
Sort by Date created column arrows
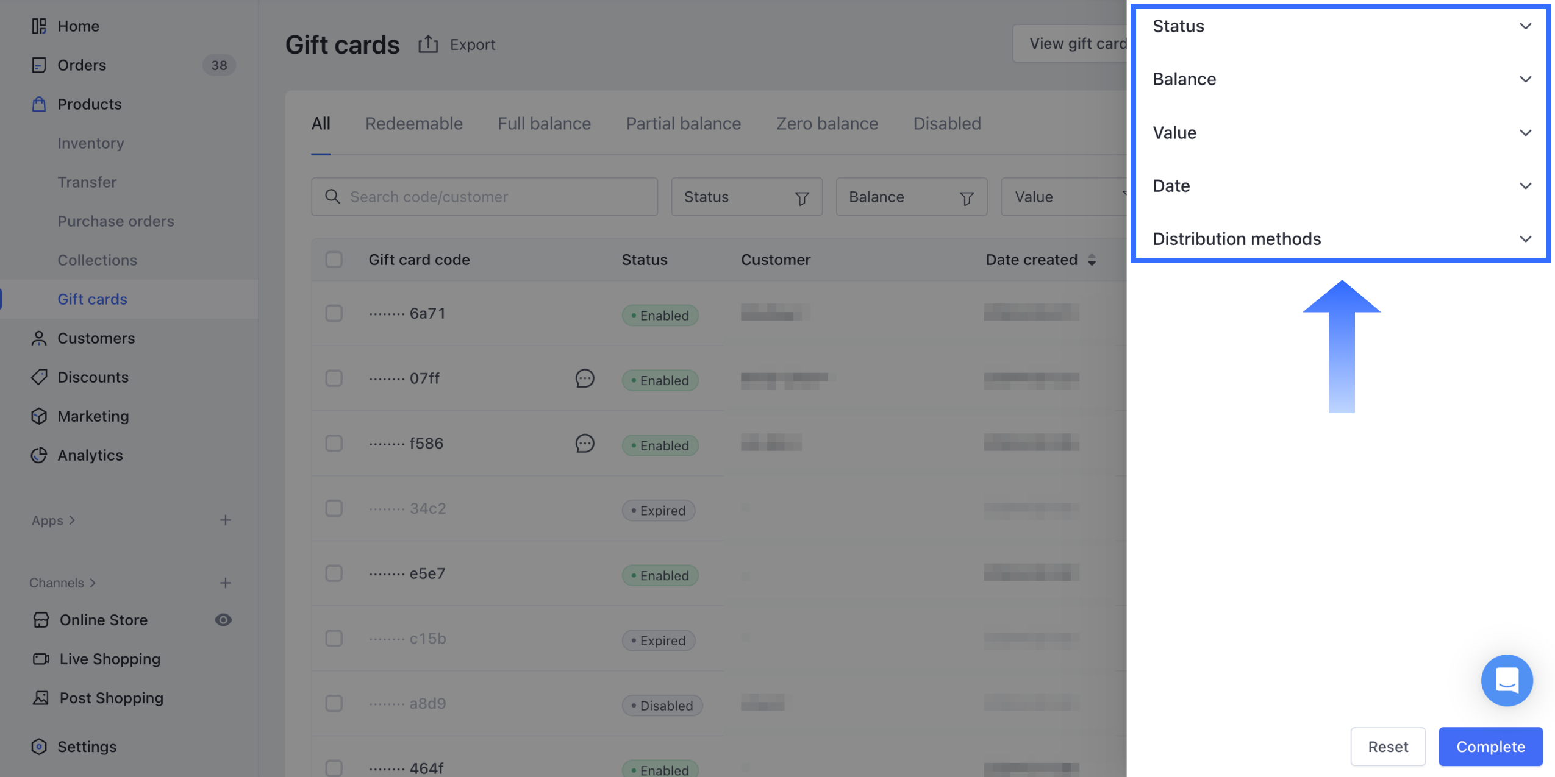[x=1092, y=260]
